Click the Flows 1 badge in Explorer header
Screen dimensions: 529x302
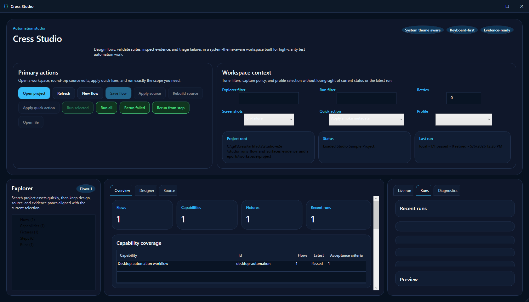tap(86, 189)
